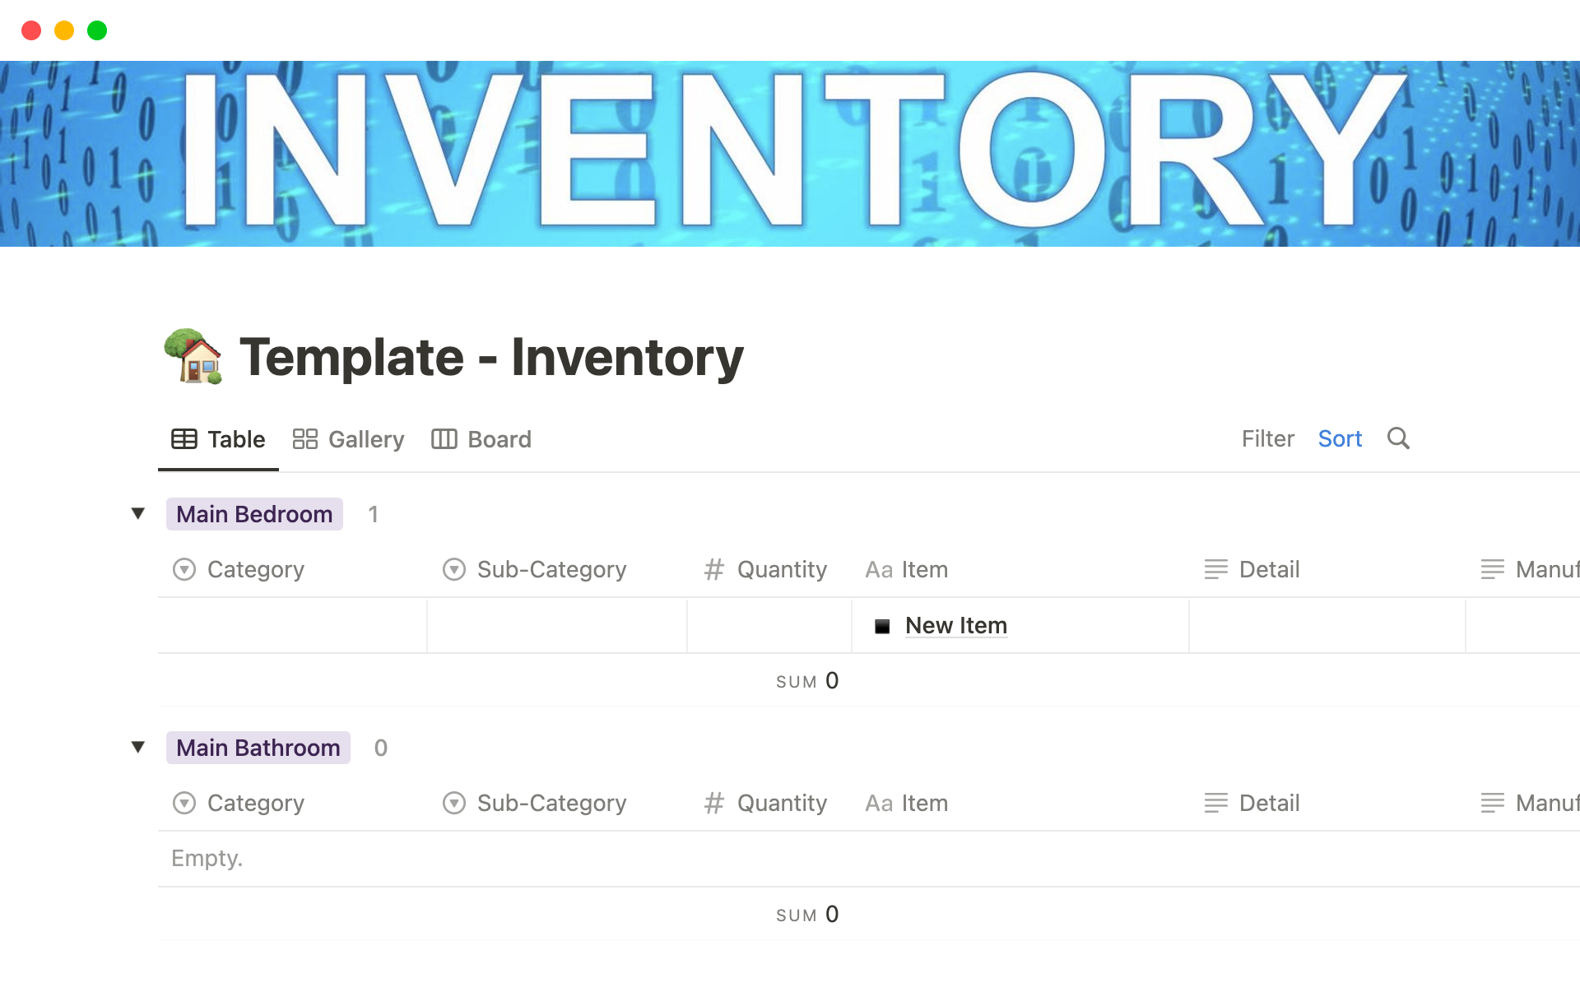Click the Item name field
Screen dimensions: 1580x987
point(955,624)
